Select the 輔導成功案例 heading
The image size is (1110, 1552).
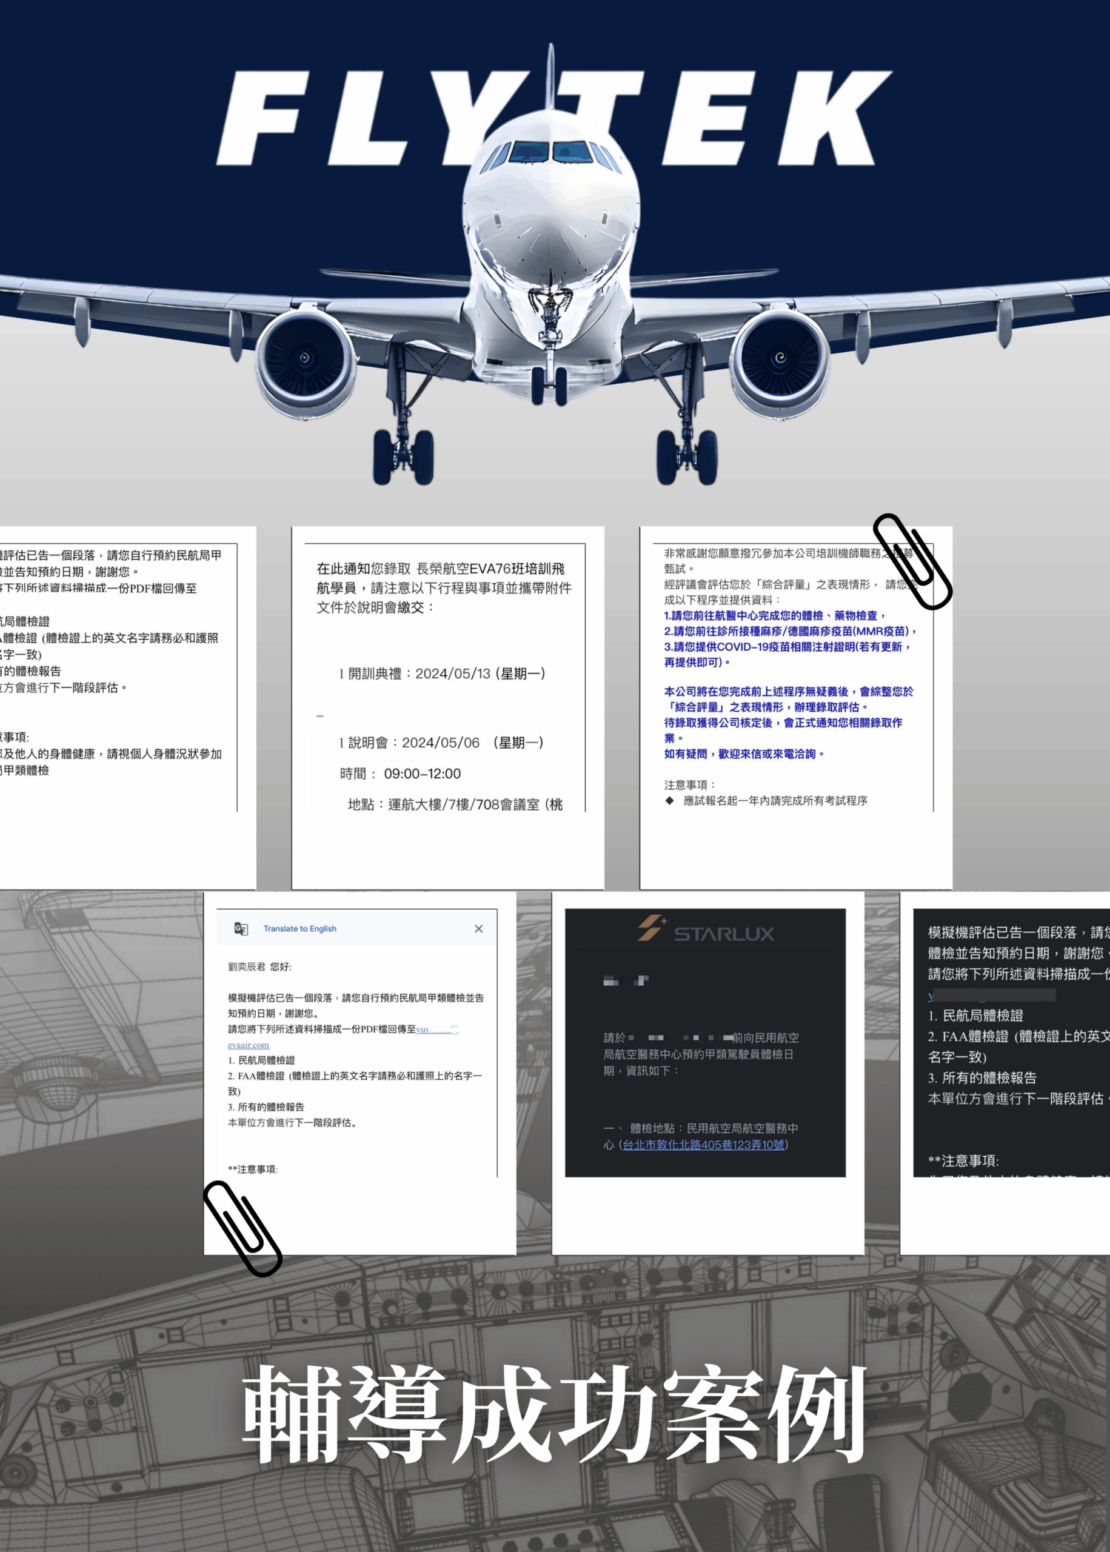(554, 1413)
